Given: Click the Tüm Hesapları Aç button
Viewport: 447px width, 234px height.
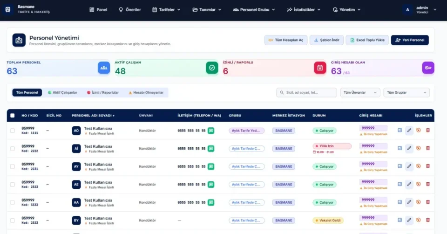Looking at the screenshot, I should (x=285, y=40).
